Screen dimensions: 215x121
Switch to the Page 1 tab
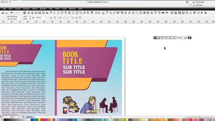pos(29,117)
